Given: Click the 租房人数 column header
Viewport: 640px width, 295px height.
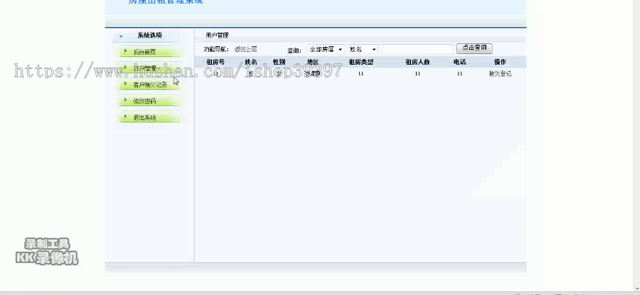Looking at the screenshot, I should coord(417,62).
